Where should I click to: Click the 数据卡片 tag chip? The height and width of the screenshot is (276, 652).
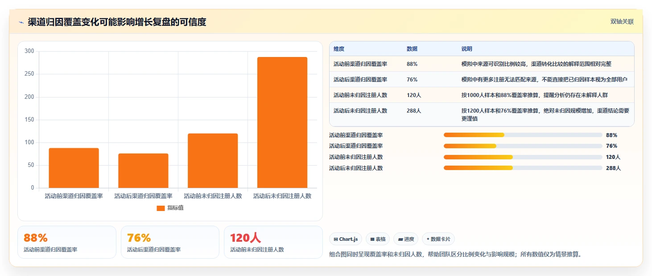(x=438, y=239)
